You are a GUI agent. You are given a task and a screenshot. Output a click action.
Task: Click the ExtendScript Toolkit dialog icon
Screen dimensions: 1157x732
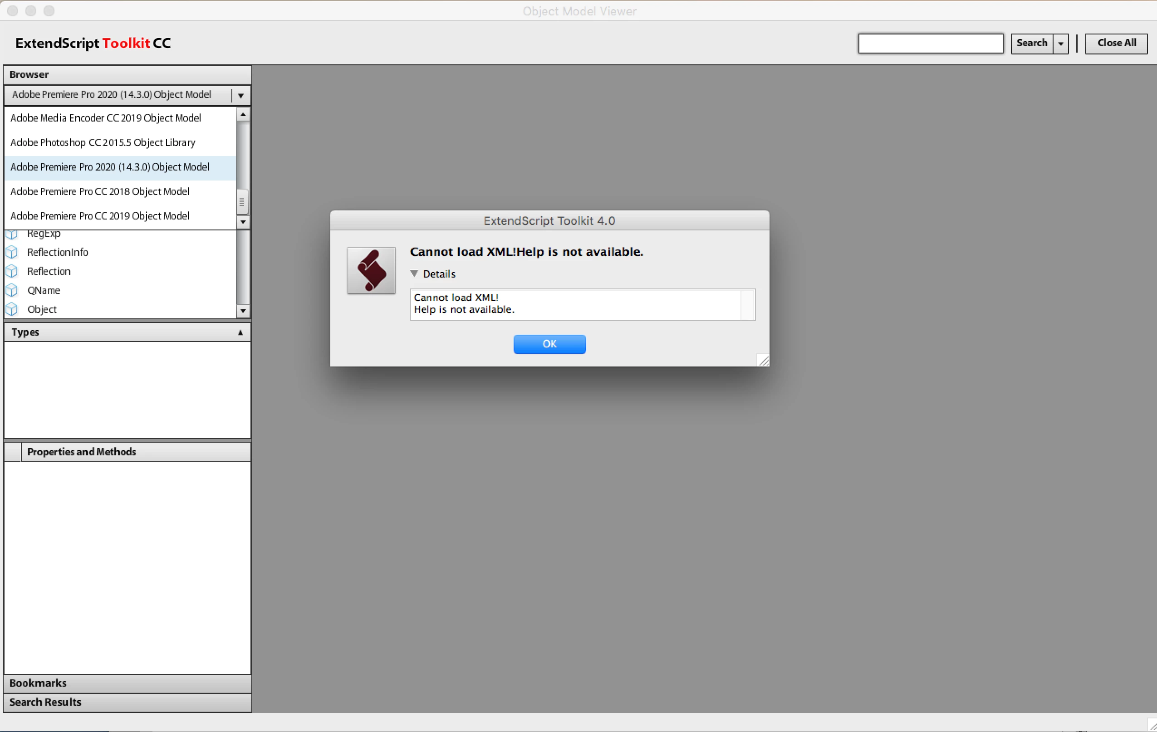coord(371,270)
